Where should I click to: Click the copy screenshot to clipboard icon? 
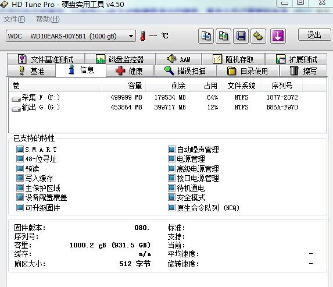pos(223,36)
